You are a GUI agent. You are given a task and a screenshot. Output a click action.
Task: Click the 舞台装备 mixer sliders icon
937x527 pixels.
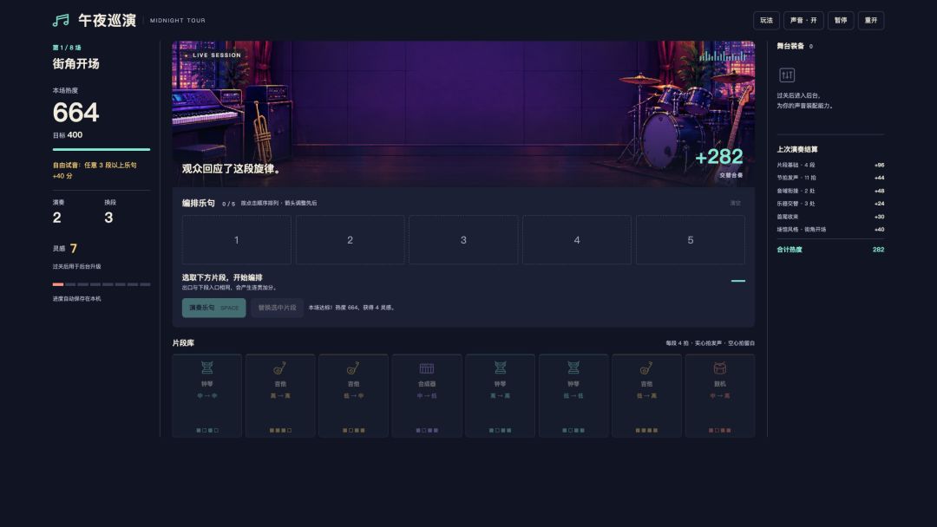pos(787,75)
